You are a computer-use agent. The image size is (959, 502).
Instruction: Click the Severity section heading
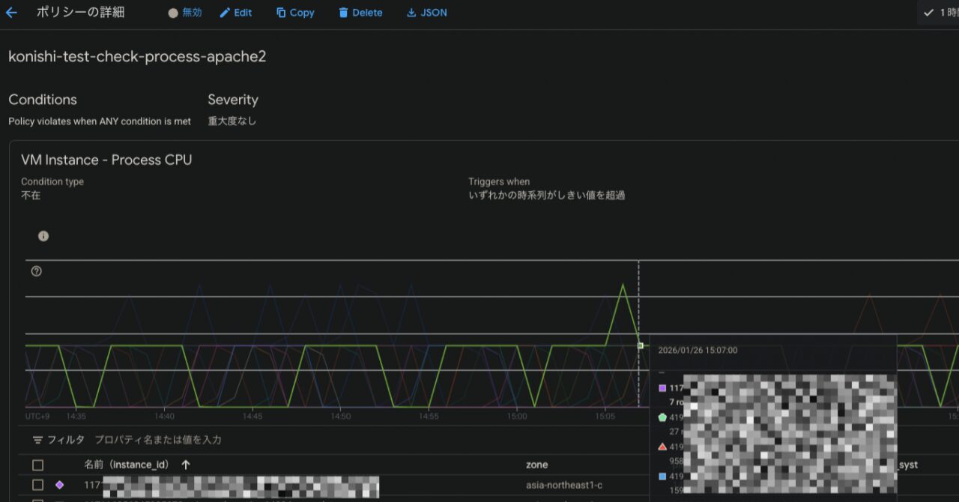click(x=233, y=100)
